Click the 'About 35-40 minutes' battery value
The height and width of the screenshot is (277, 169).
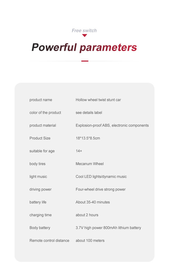(93, 202)
